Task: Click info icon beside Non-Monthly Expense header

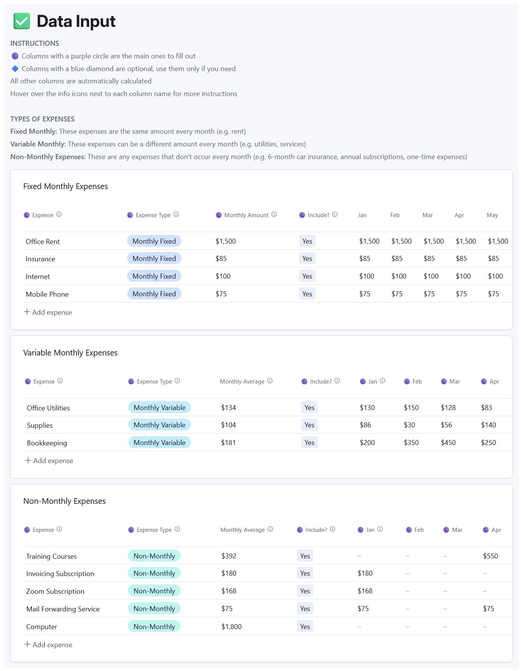Action: pyautogui.click(x=59, y=529)
